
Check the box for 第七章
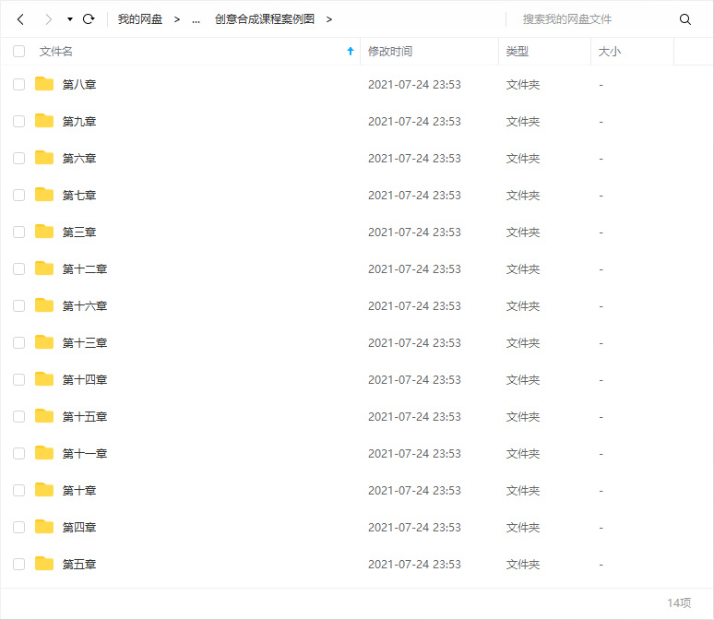(x=18, y=195)
